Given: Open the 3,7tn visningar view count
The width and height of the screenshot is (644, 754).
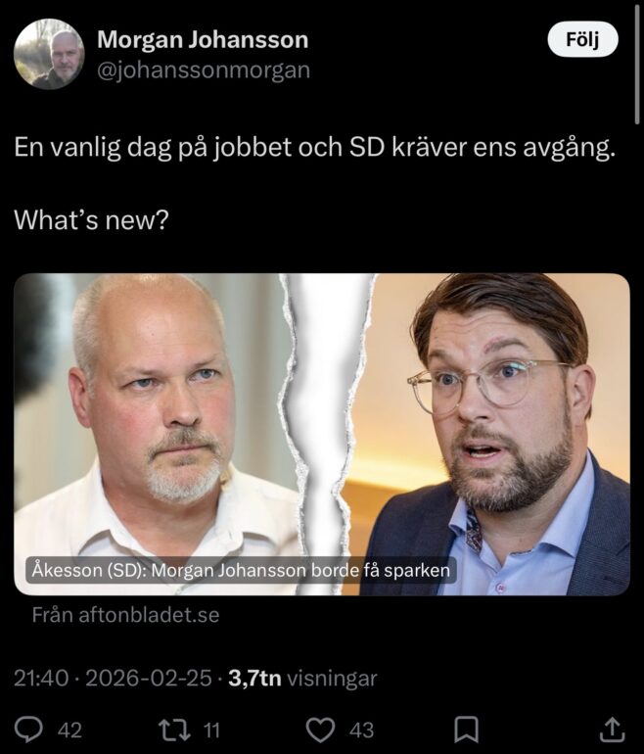Looking at the screenshot, I should click(302, 678).
